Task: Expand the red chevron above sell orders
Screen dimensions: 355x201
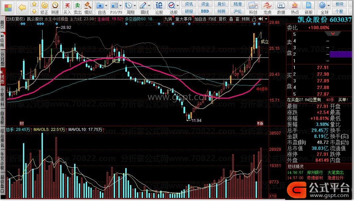Action: 333,34
